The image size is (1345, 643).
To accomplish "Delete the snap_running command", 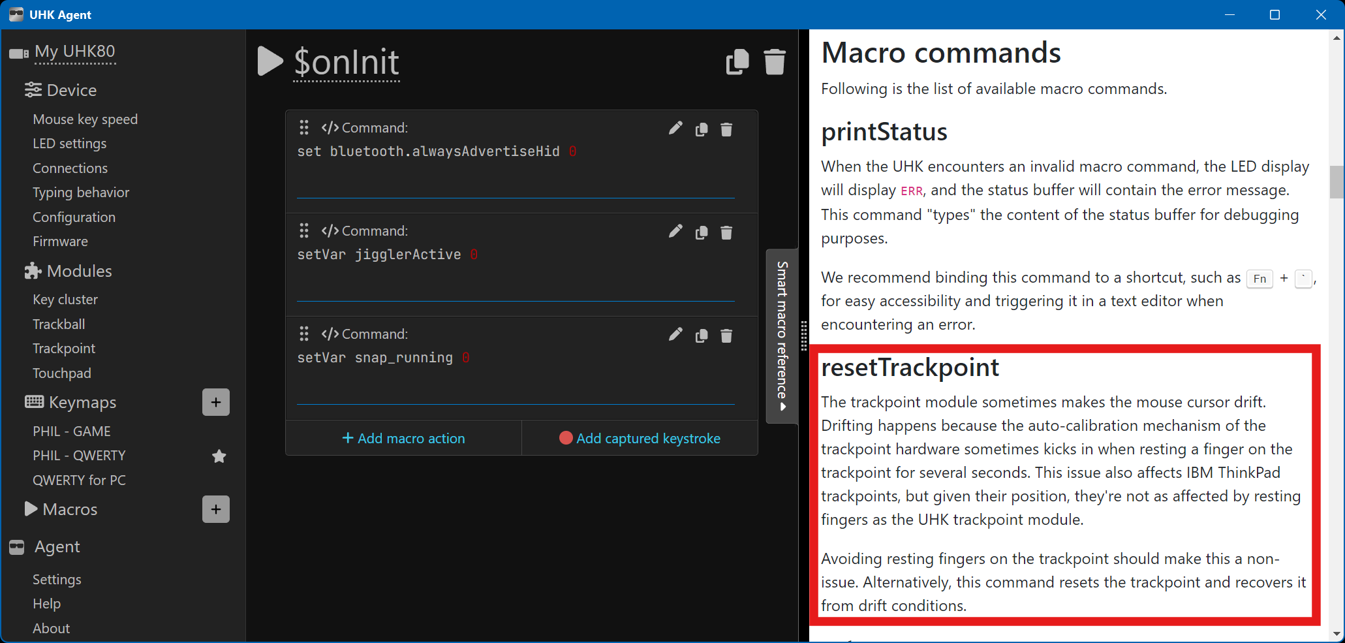I will tap(726, 336).
